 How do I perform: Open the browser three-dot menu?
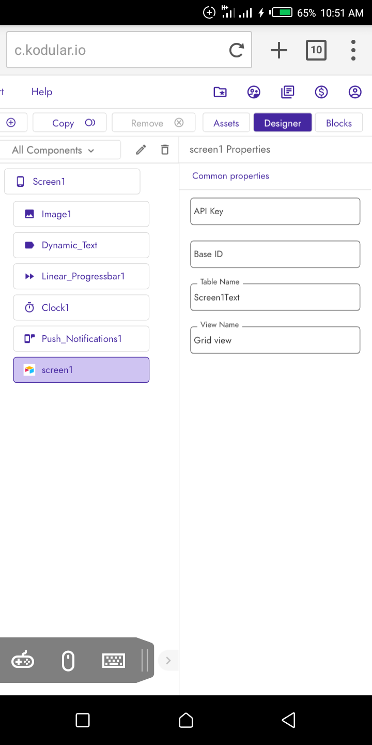point(353,50)
